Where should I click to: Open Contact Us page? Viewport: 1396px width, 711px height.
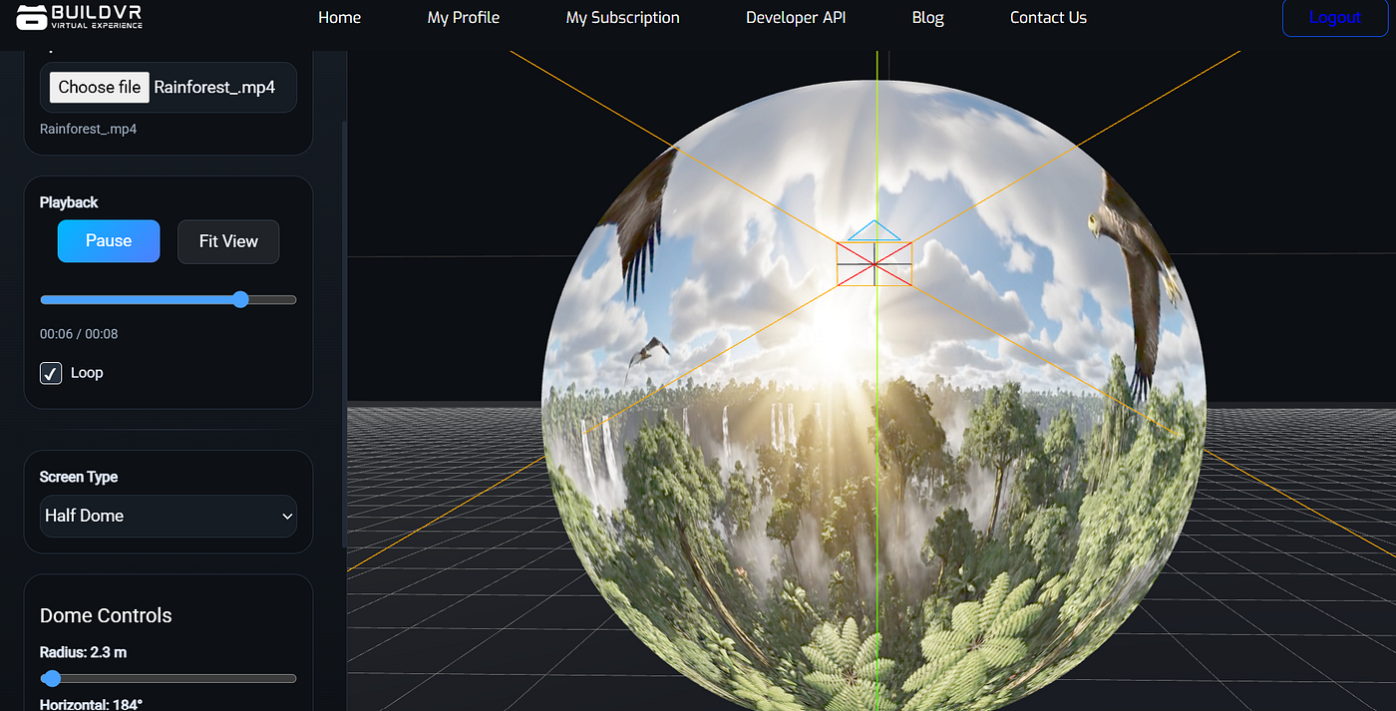pos(1048,18)
